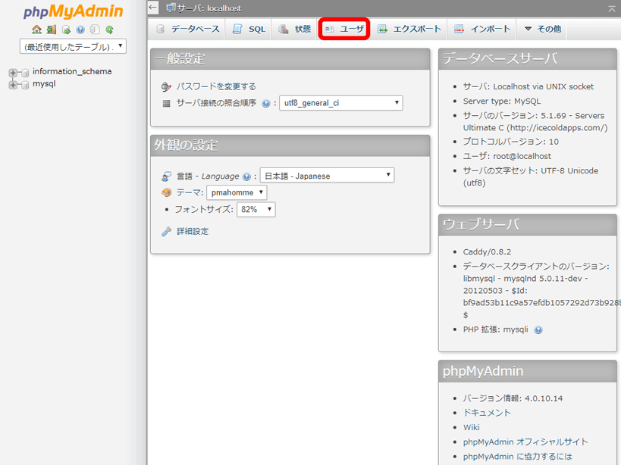The width and height of the screenshot is (621, 465).
Task: Click the サーバ: localhost breadcrumb
Action: tap(209, 8)
